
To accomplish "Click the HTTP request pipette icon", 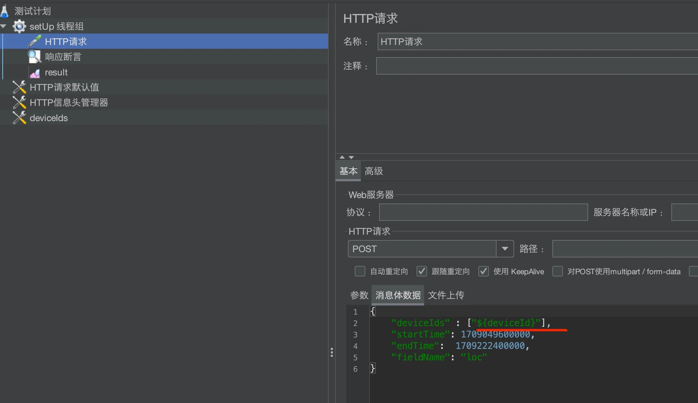I will [x=35, y=41].
